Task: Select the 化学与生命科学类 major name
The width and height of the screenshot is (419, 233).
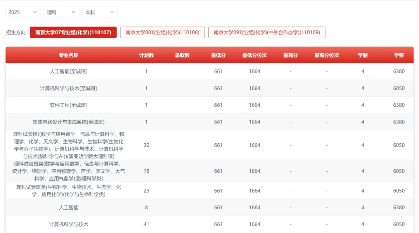Action: click(69, 191)
